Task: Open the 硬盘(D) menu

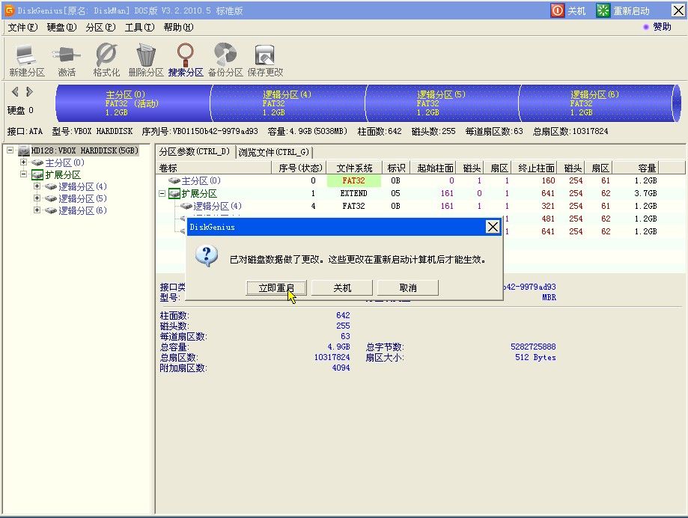Action: pos(62,27)
